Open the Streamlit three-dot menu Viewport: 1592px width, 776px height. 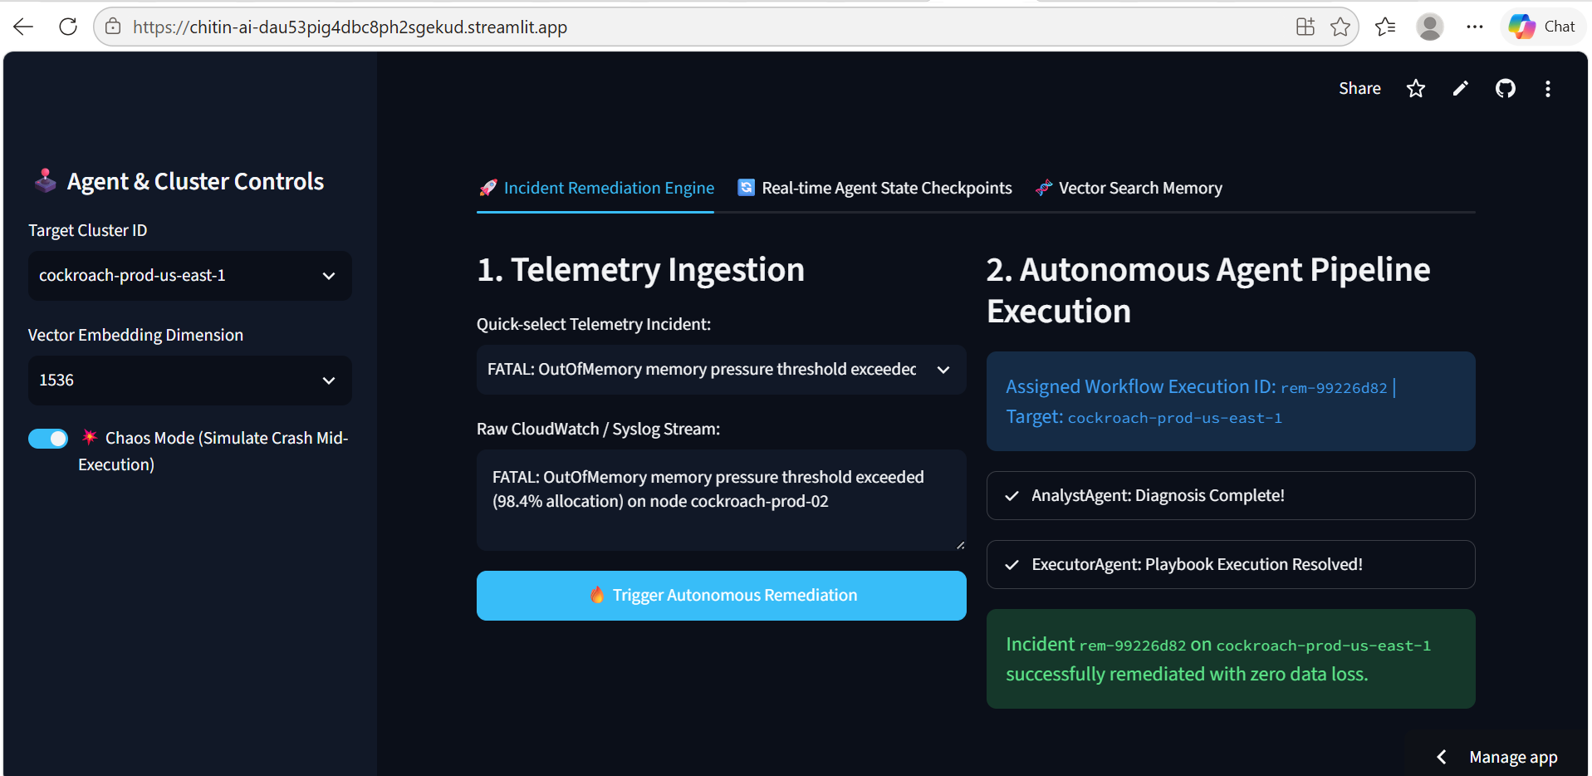pos(1548,88)
